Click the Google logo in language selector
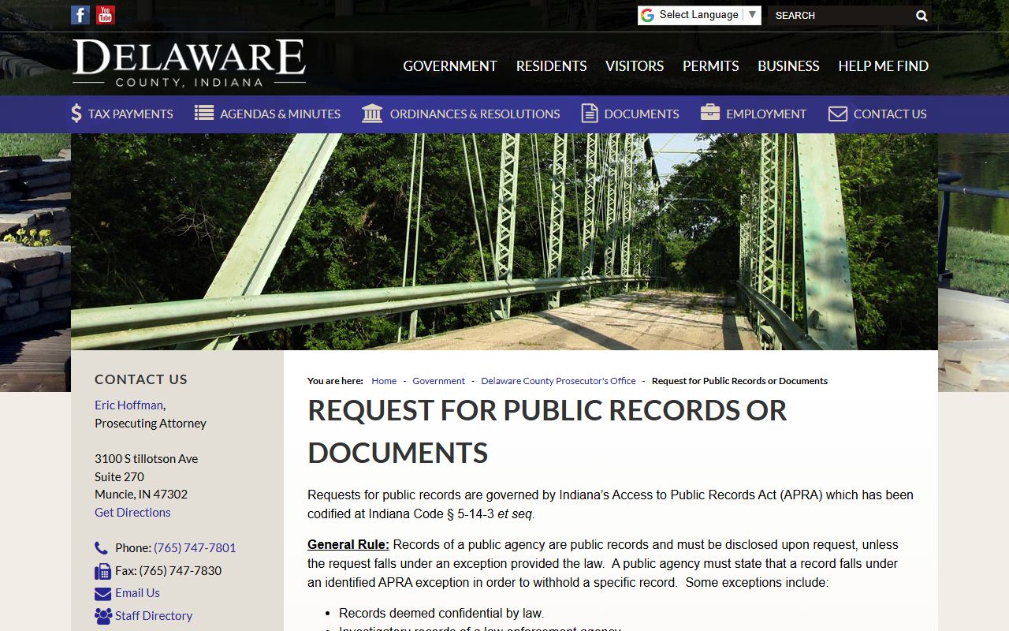1009x631 pixels. tap(647, 15)
